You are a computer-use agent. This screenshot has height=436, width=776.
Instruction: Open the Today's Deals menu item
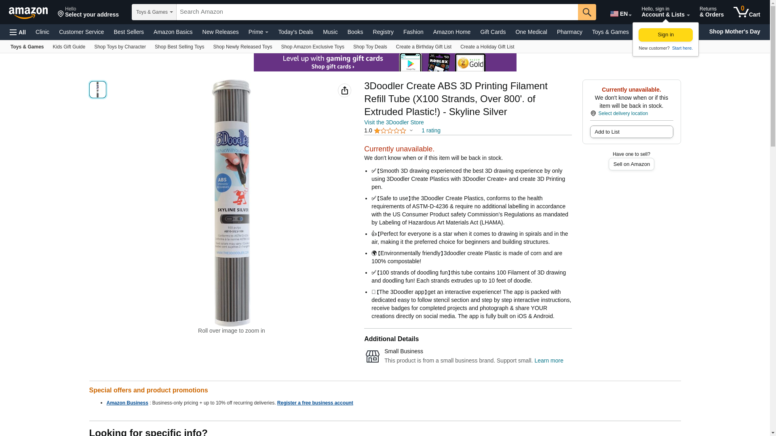[x=295, y=32]
